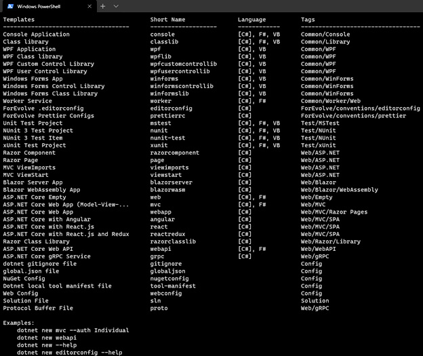
Task: Click the WPF User Control Library text
Action: pos(45,71)
